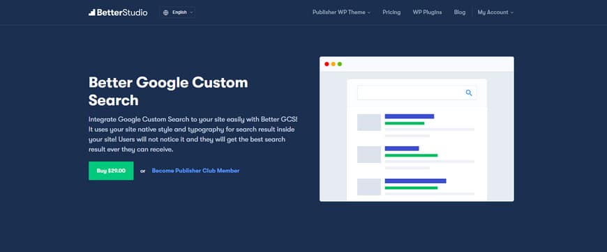Click the Better Google Custom Search heading
The image size is (607, 252).
(168, 91)
